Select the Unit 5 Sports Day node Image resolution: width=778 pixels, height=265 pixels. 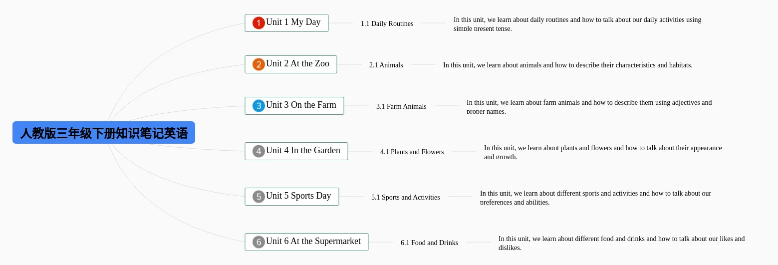(299, 196)
